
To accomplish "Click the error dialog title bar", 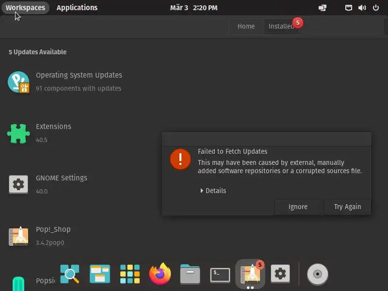I will point(266,140).
